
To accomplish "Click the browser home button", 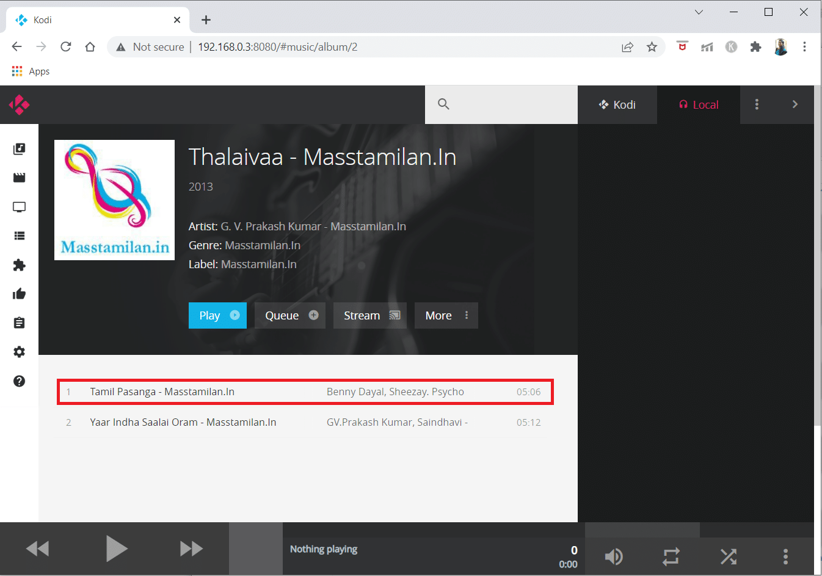I will (90, 46).
